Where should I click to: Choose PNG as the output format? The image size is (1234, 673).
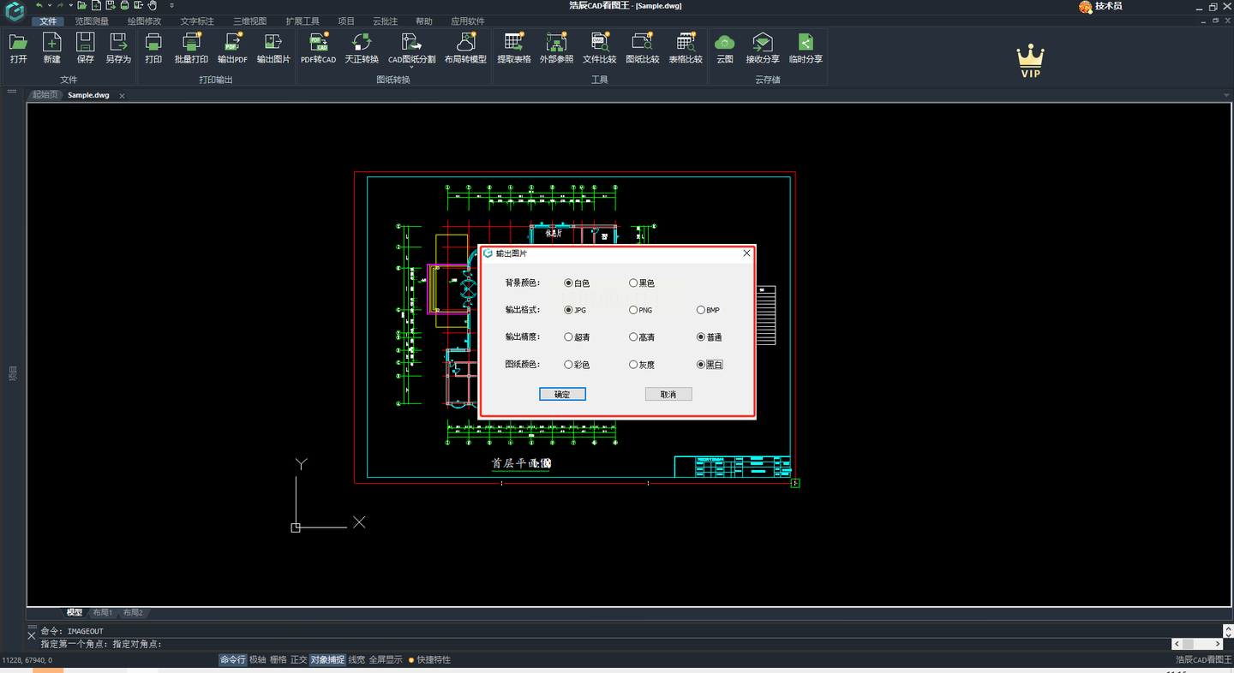pos(633,311)
